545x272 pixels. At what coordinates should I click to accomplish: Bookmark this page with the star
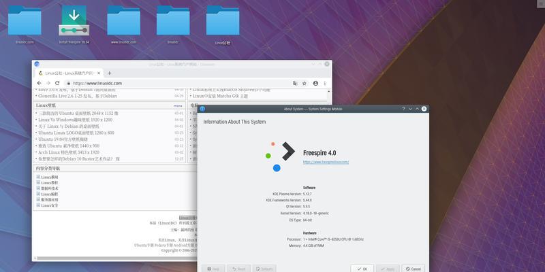click(x=305, y=83)
